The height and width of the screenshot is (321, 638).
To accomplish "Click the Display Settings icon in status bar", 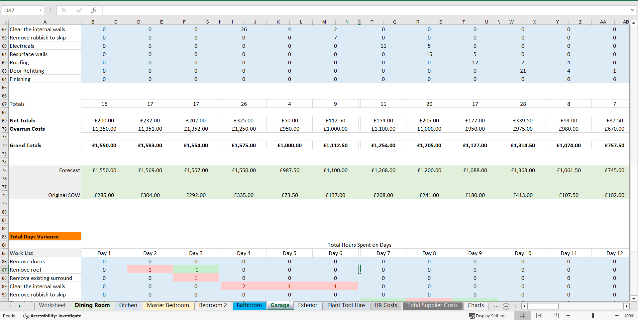I will coord(472,316).
